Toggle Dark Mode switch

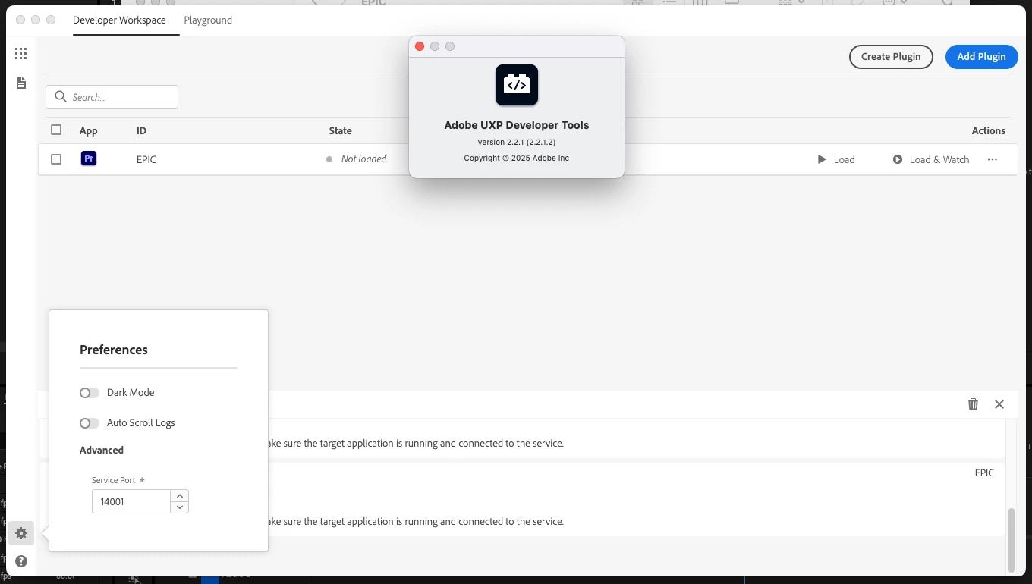coord(90,393)
